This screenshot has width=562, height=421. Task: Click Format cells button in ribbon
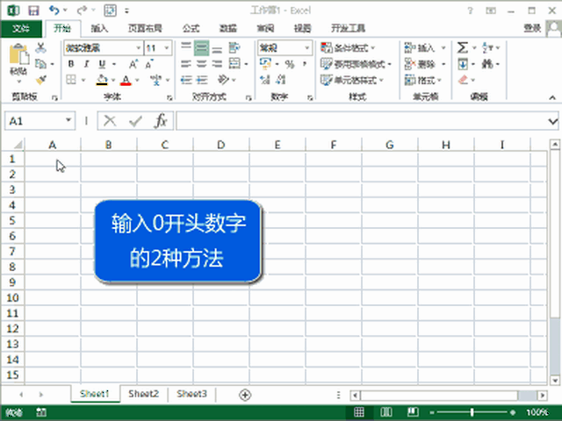tap(423, 80)
